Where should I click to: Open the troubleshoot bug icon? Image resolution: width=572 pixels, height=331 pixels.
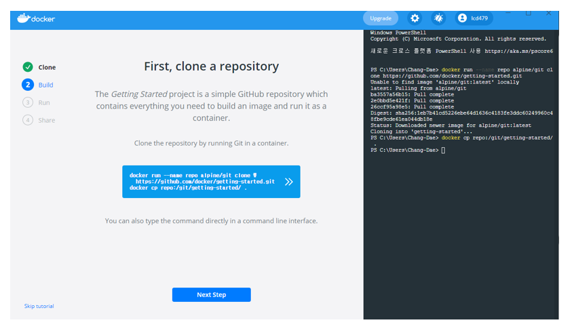point(438,18)
